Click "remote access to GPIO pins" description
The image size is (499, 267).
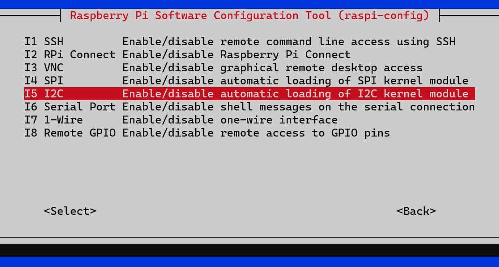(305, 133)
